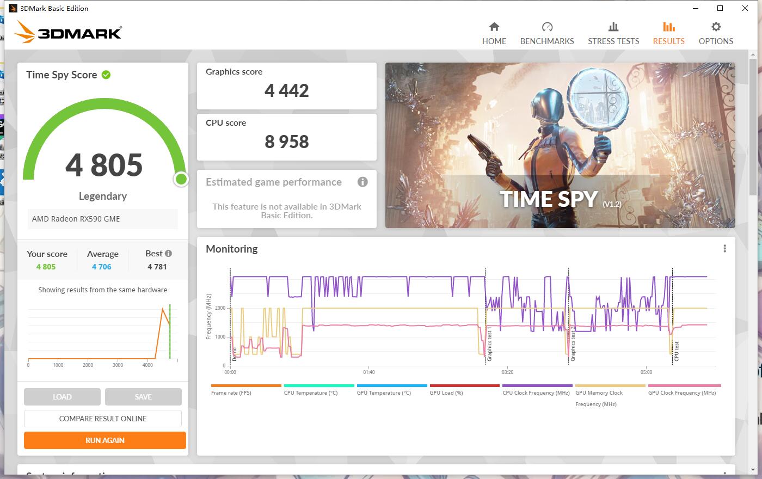Toggle the Frame rate (FPS) legend
Screen dimensions: 762x479
click(x=246, y=390)
